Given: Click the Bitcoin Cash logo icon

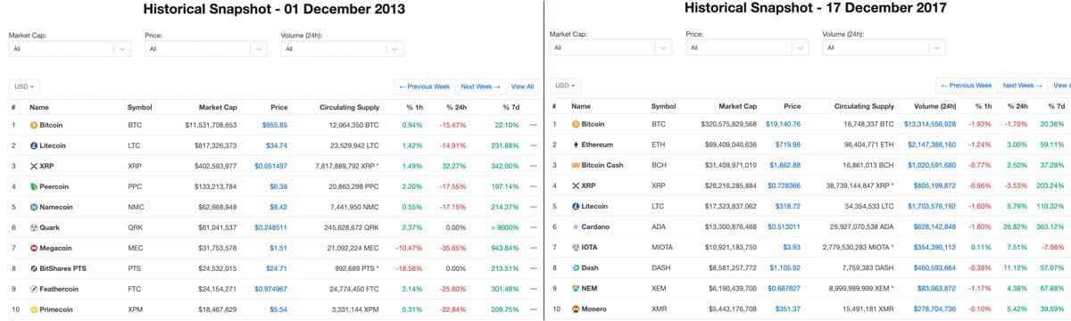Looking at the screenshot, I should coord(576,165).
